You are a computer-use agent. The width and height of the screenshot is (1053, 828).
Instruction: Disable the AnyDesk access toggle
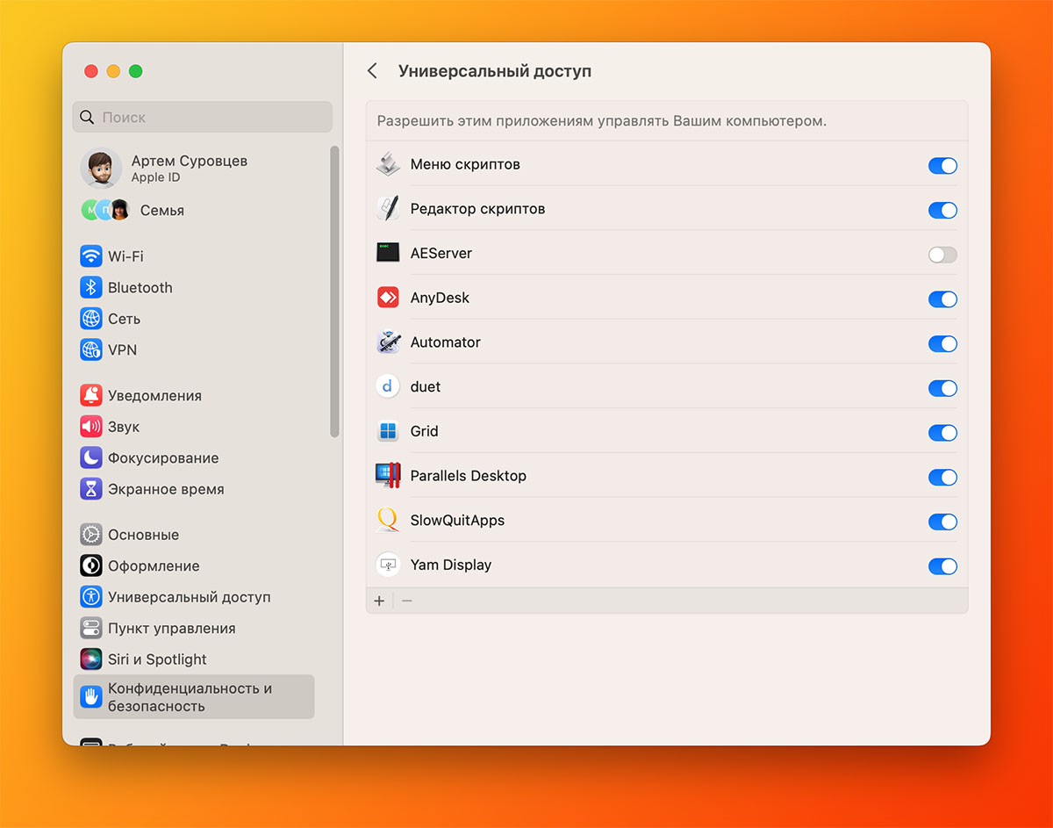coord(942,299)
